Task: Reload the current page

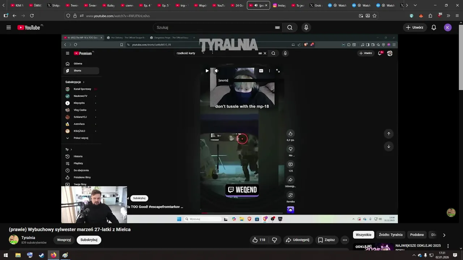Action: 32,16
